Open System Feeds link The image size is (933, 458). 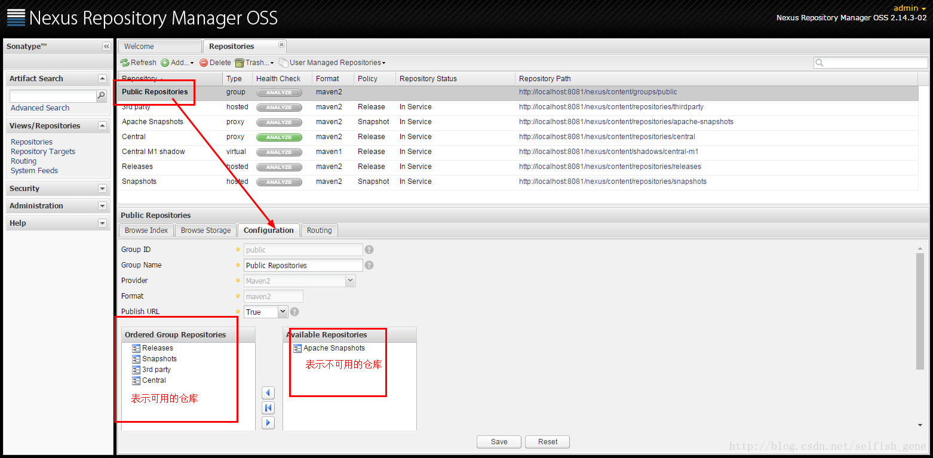pos(35,171)
